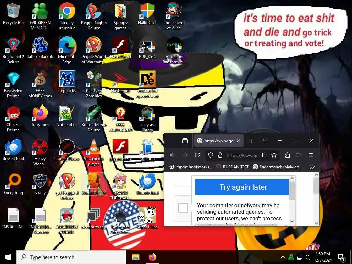Open Plants vs Zombies shortcut
This screenshot has height=264, width=352.
(x=94, y=85)
